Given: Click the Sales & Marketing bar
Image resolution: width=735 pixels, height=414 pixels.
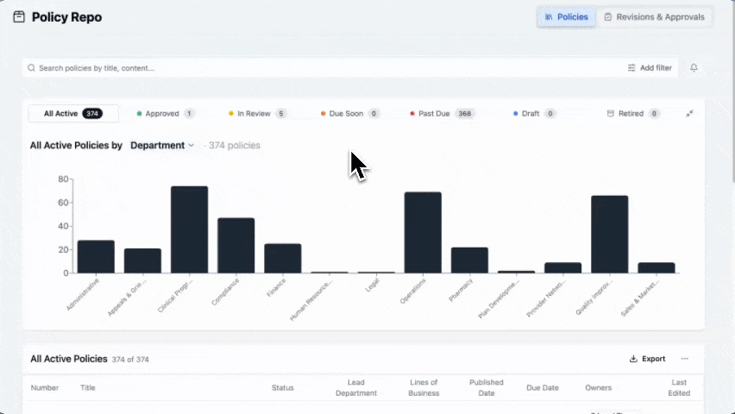Looking at the screenshot, I should coord(656,267).
